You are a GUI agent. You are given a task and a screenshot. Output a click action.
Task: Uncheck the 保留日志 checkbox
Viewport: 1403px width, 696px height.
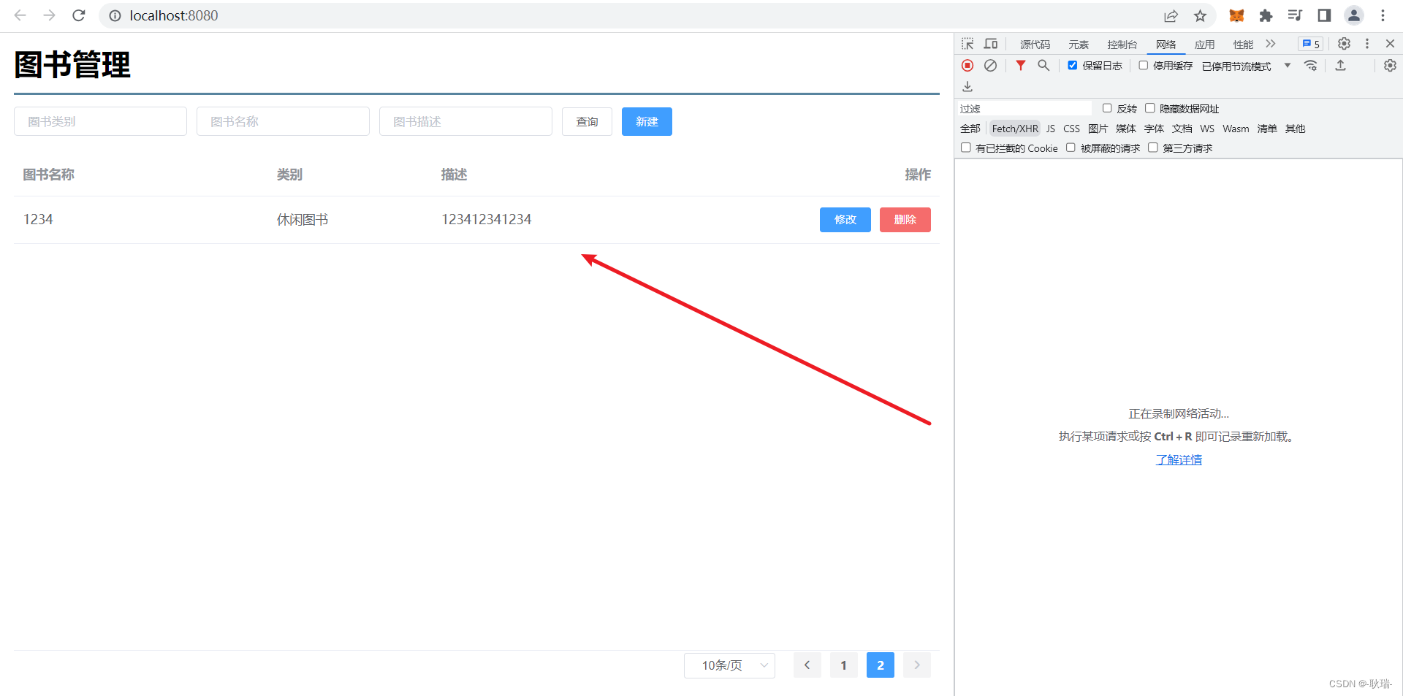(x=1072, y=66)
